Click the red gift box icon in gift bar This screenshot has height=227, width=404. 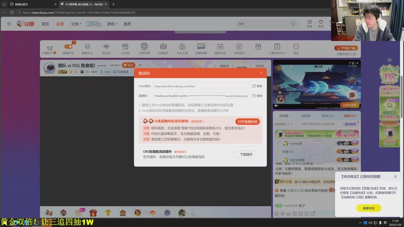(93, 212)
